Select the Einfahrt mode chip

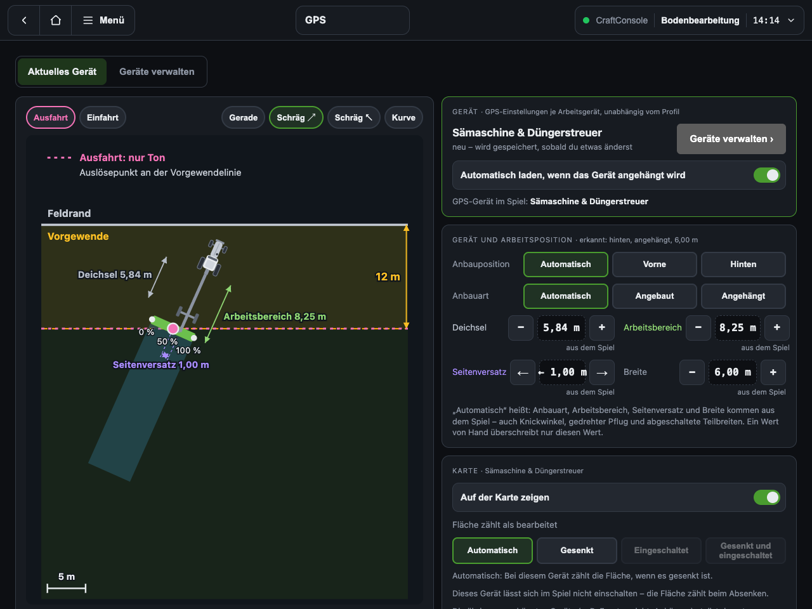point(103,117)
